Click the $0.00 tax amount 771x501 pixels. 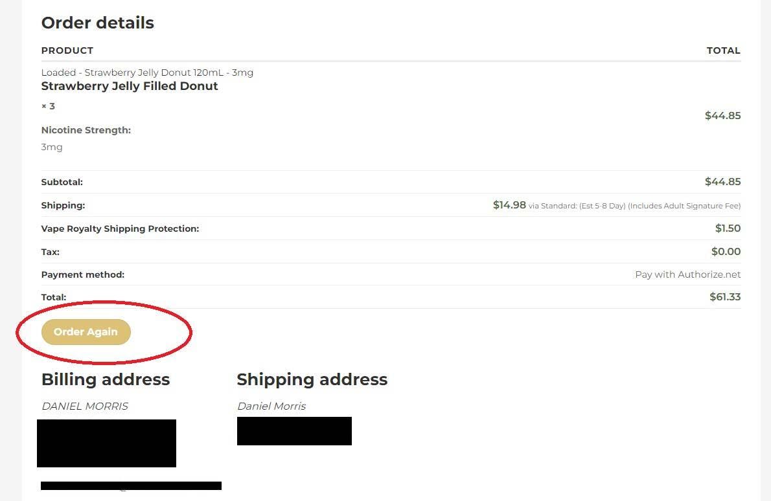tap(726, 252)
